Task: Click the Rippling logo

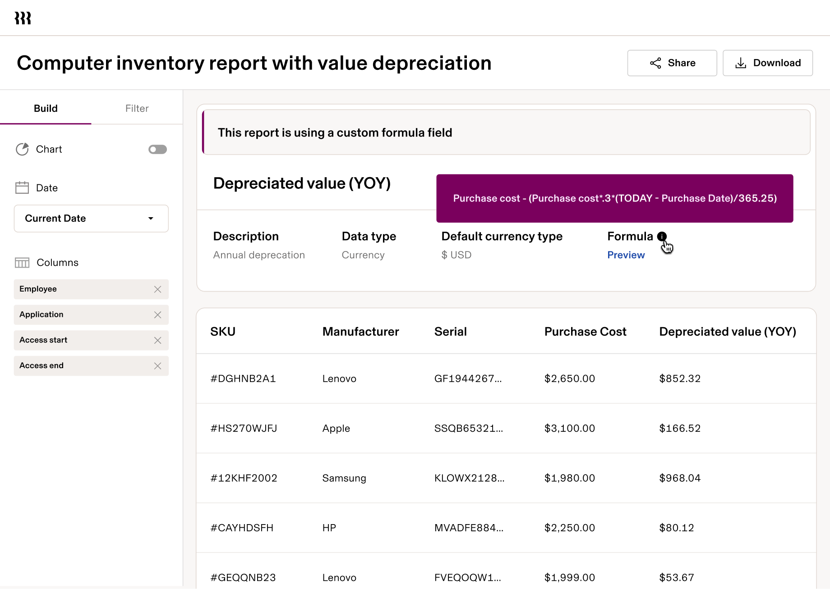Action: (x=23, y=18)
